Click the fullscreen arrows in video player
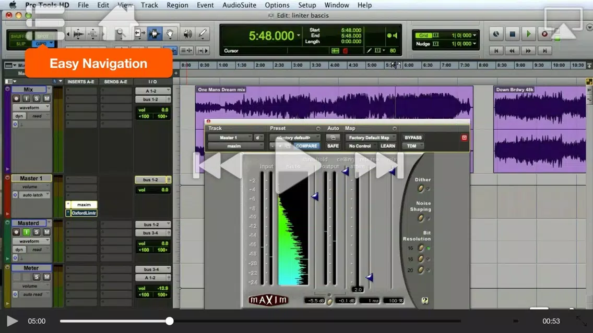Screen dimensions: 593x333 tap(582, 321)
